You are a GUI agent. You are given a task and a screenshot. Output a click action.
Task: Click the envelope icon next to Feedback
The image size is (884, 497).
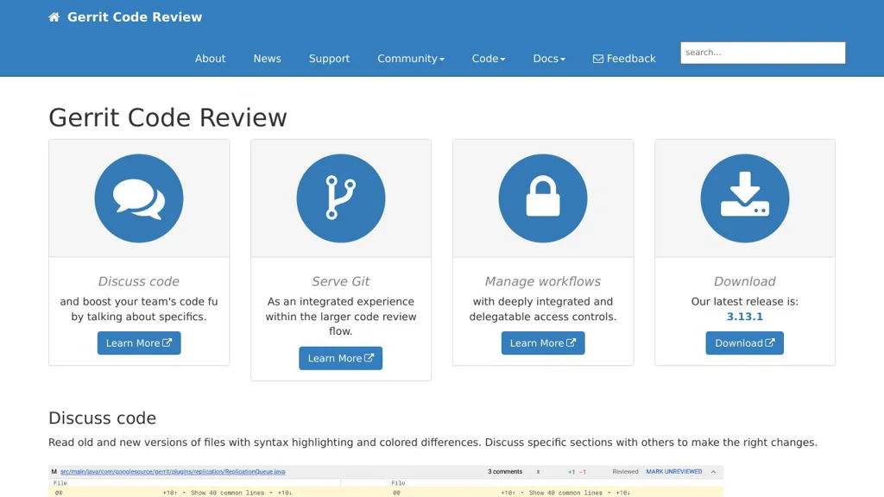598,59
